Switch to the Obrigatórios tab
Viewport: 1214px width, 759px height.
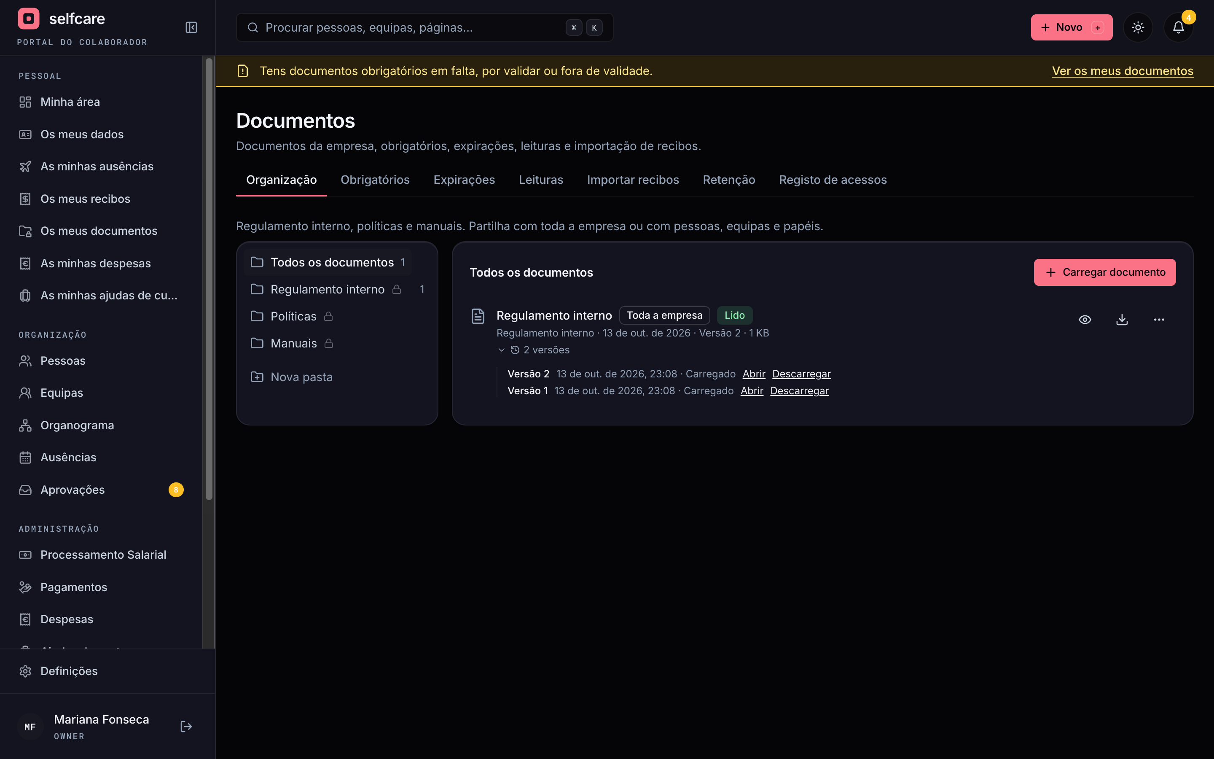[x=375, y=180]
